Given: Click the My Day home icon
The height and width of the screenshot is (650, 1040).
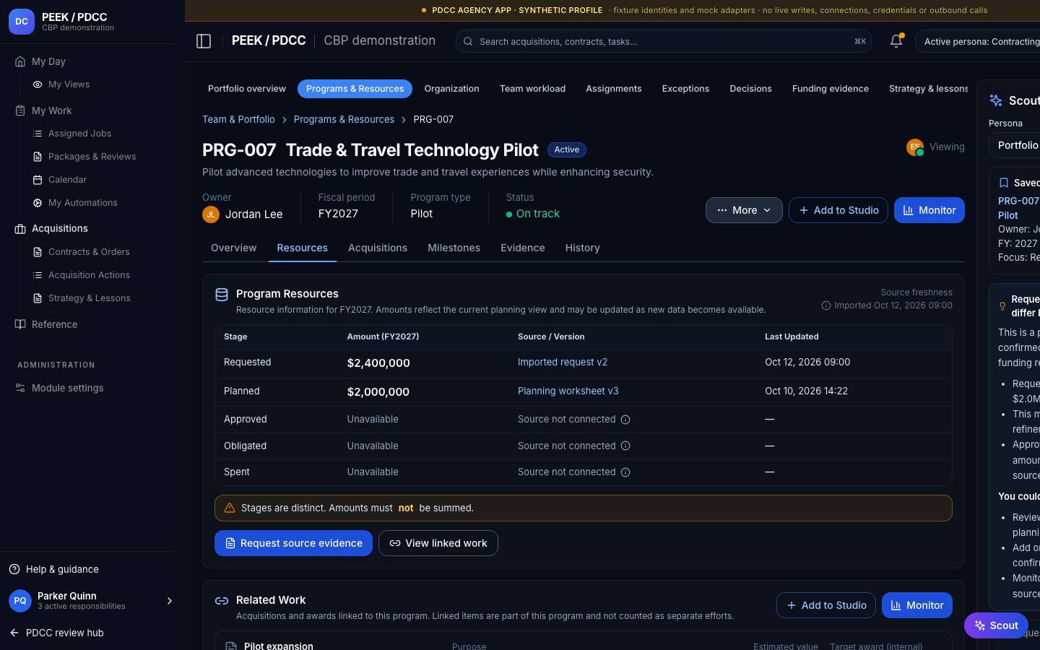Looking at the screenshot, I should click(x=20, y=61).
